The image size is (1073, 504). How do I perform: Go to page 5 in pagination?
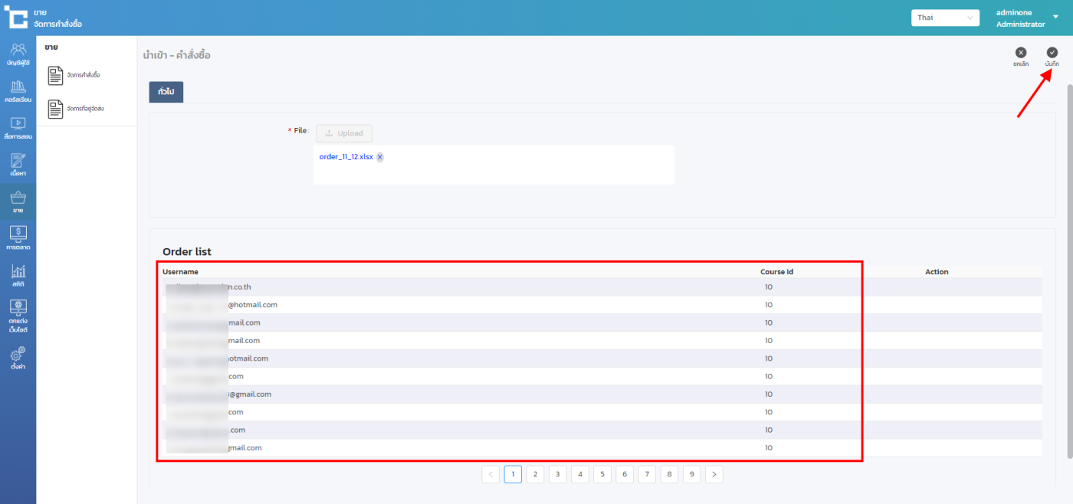click(602, 475)
